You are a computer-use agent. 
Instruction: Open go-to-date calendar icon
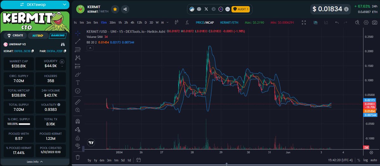(x=139, y=160)
